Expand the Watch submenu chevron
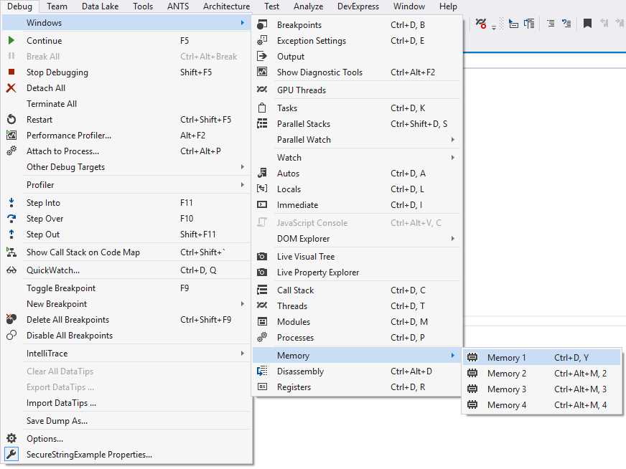Viewport: 626px width, 469px height. (452, 157)
